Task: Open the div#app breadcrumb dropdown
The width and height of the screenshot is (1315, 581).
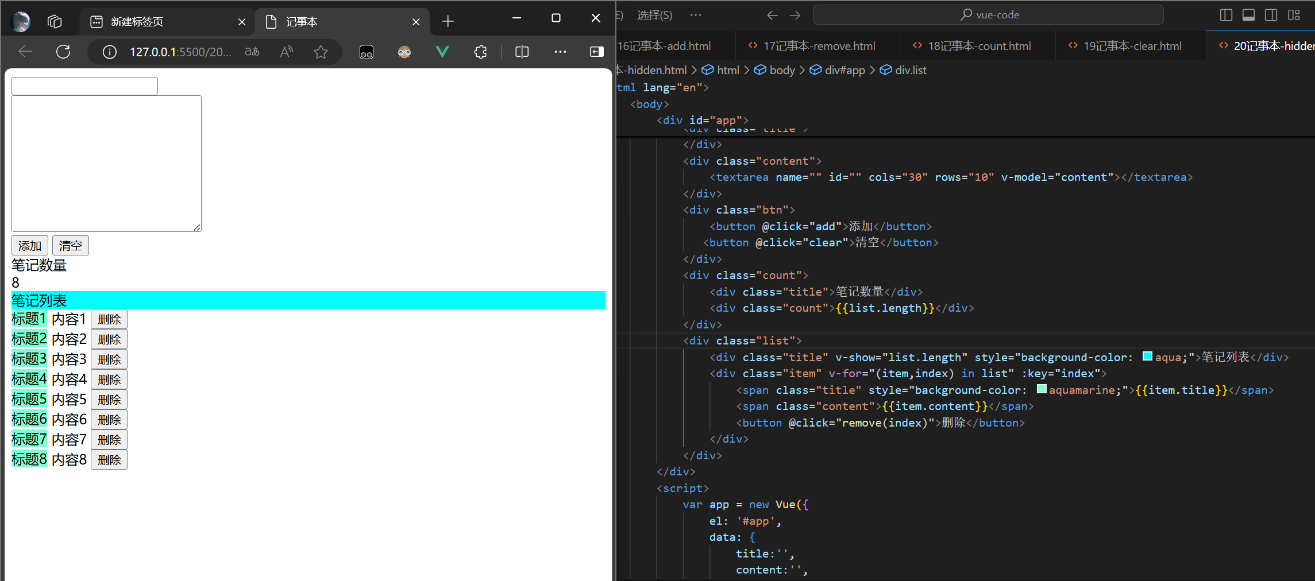Action: point(838,70)
